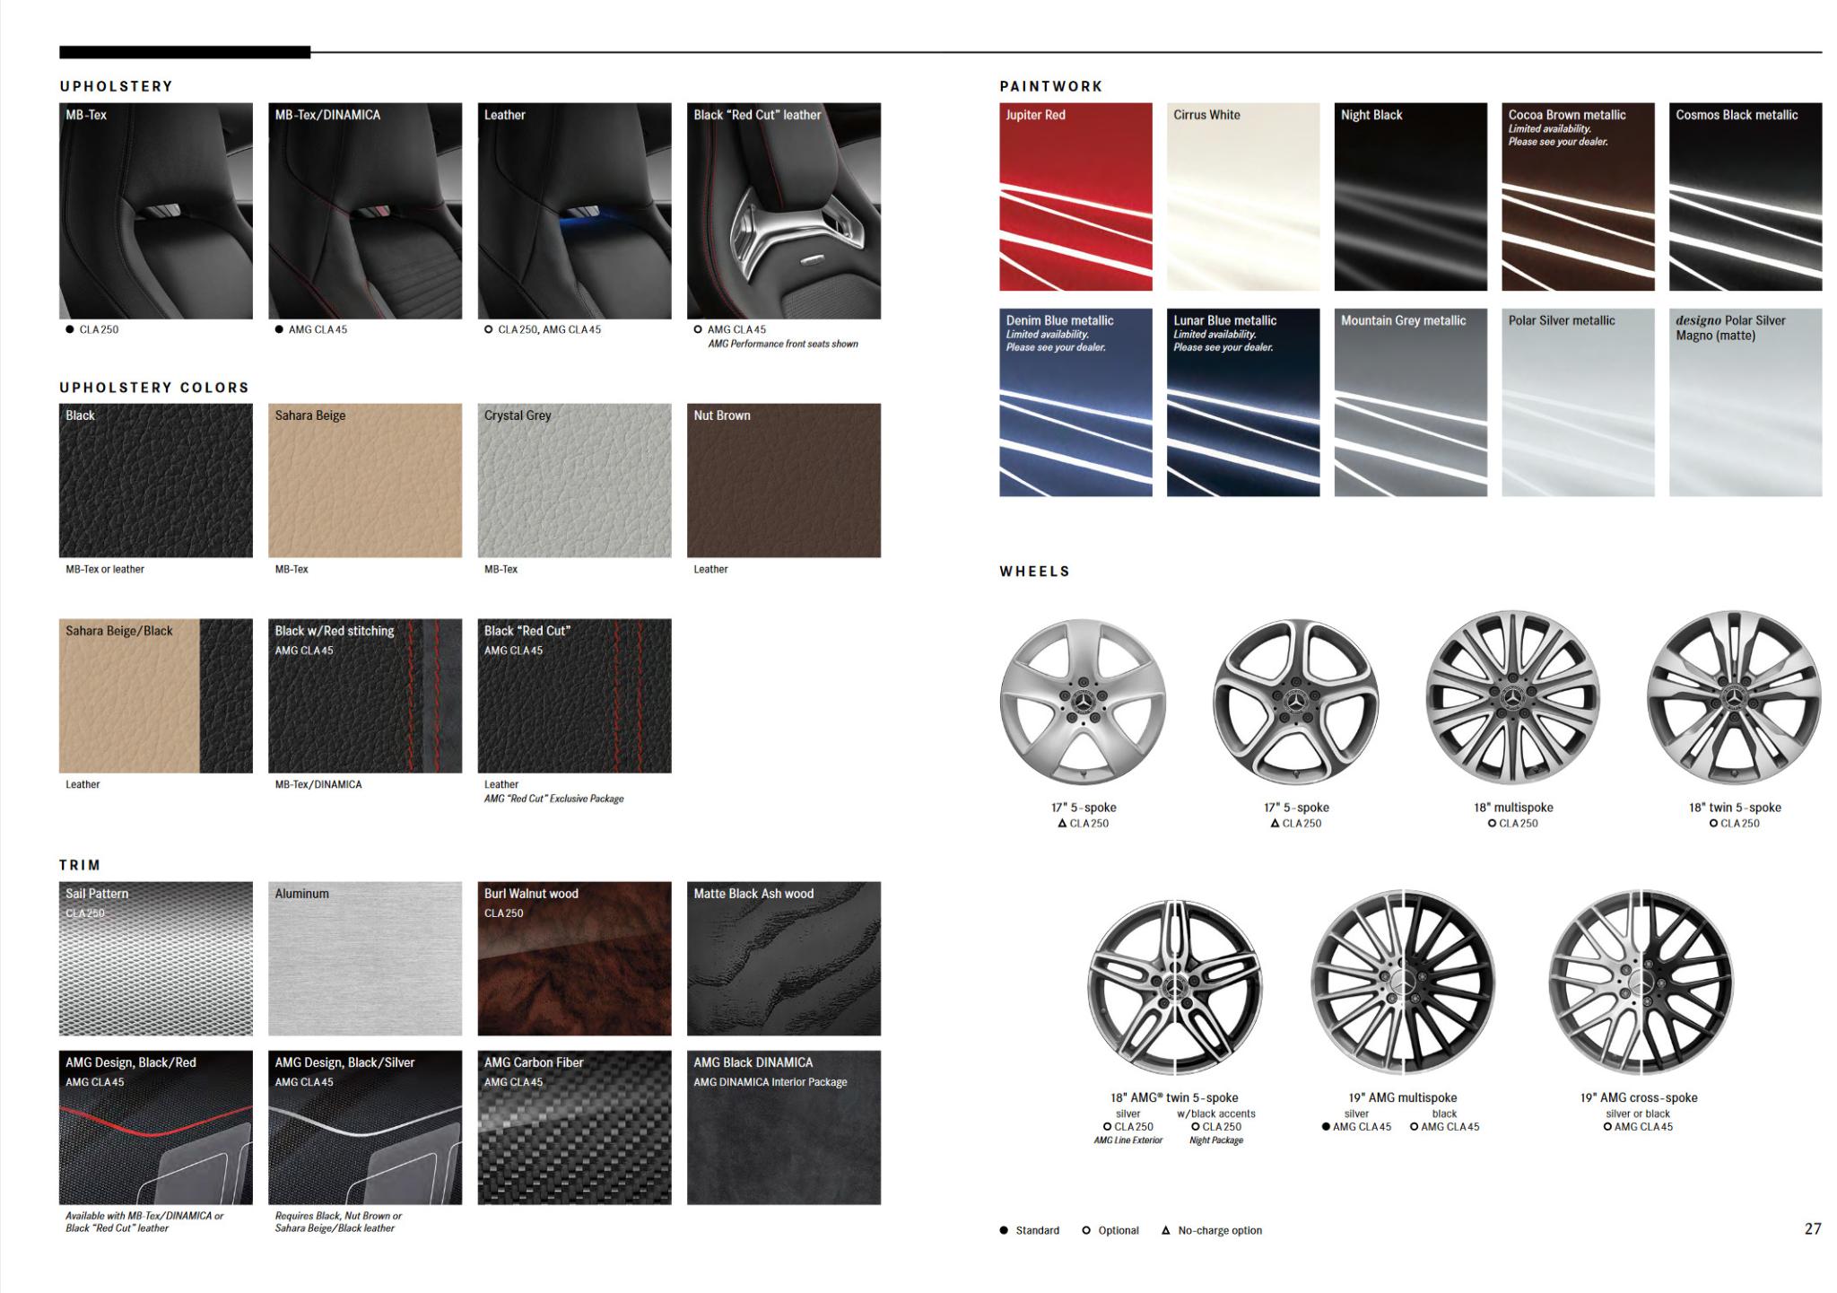
Task: Pick the Night Black paint swatch
Action: coord(1410,197)
